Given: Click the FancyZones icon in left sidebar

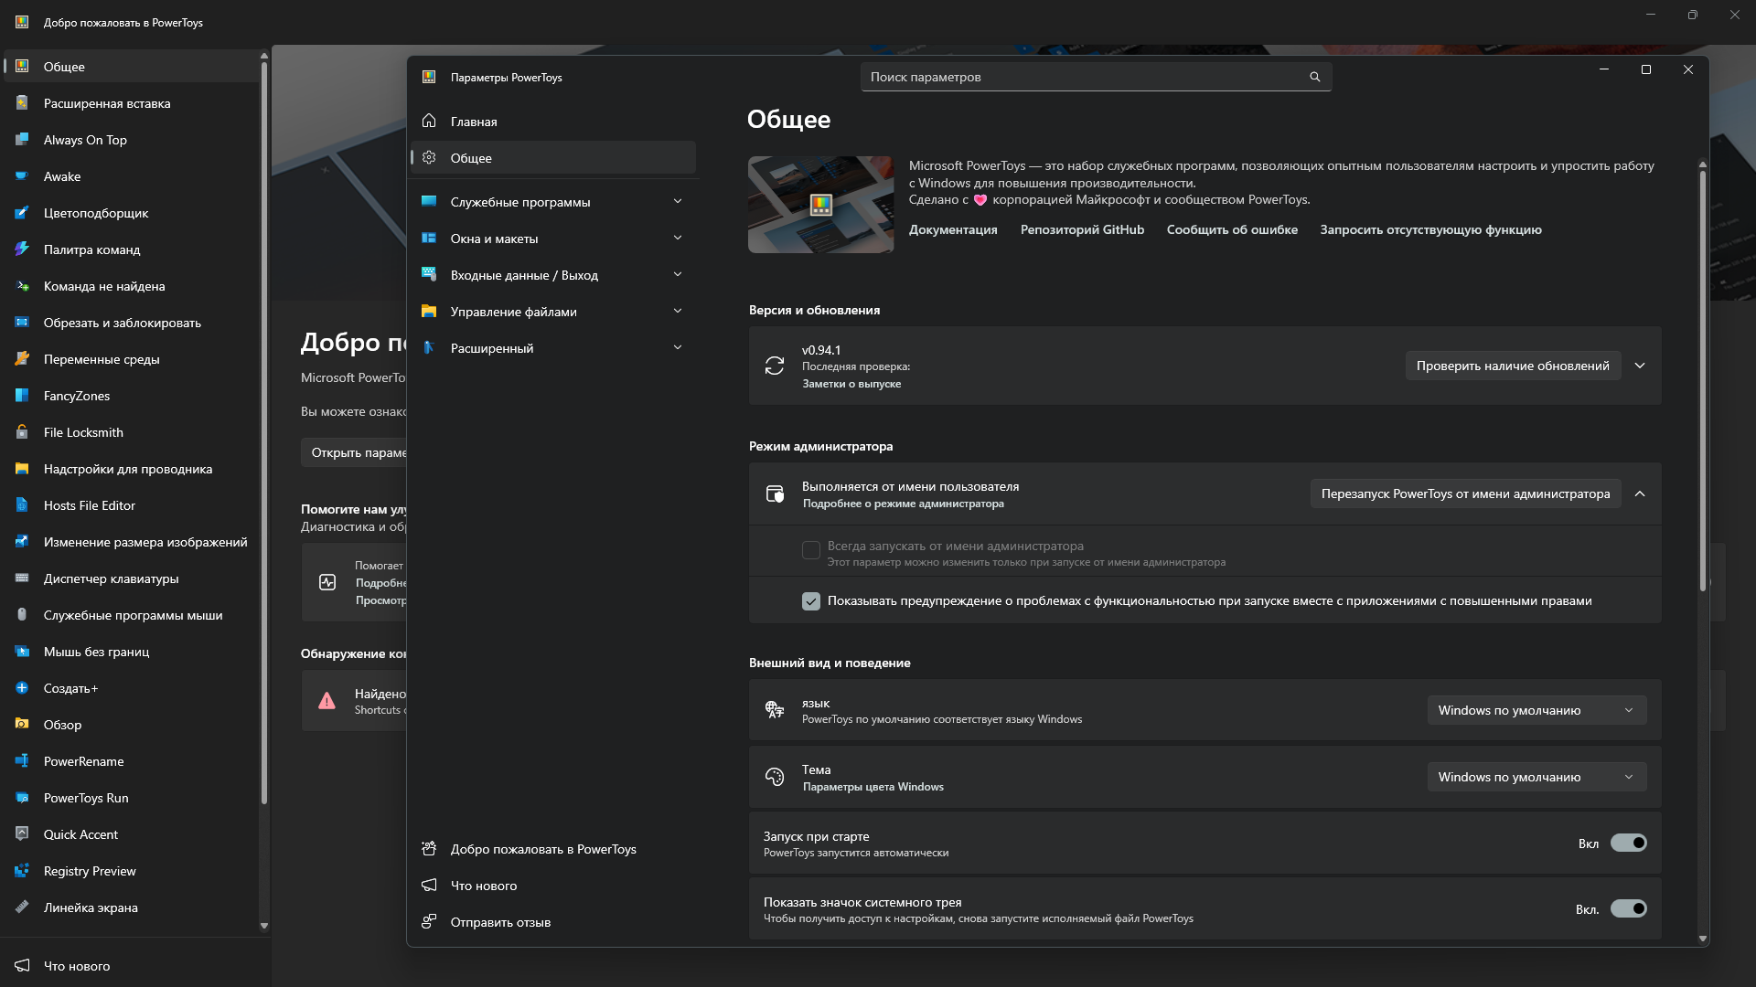Looking at the screenshot, I should click(x=22, y=396).
